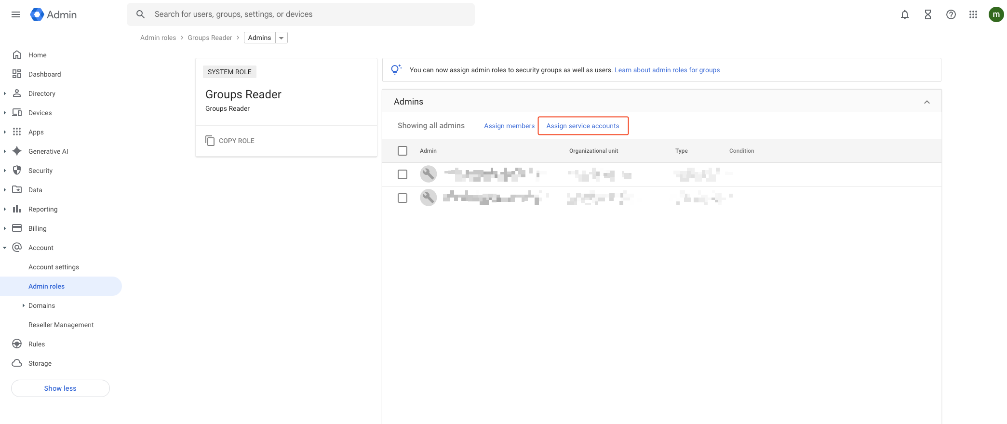The height and width of the screenshot is (424, 1007).
Task: Go to Reseller Management page
Action: click(61, 325)
